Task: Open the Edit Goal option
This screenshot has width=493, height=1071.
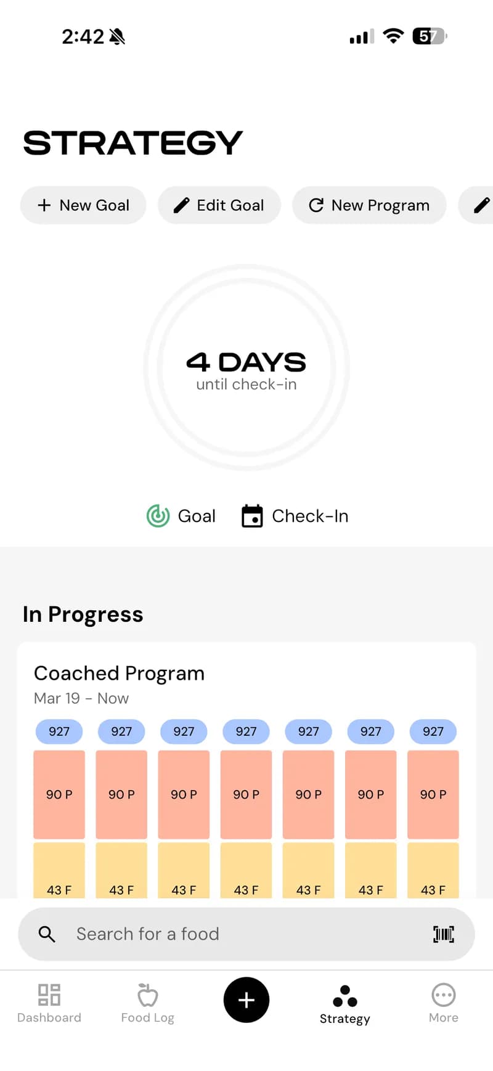Action: coord(219,205)
